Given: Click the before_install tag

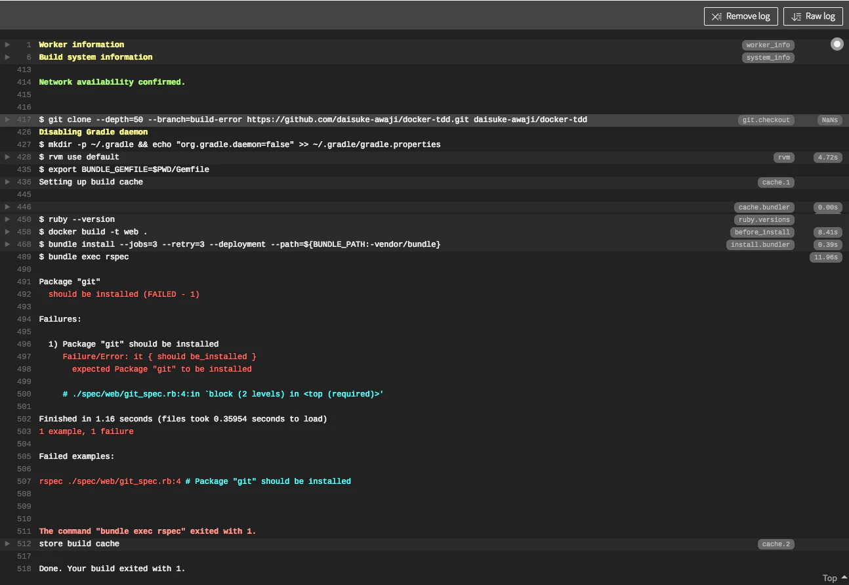Looking at the screenshot, I should (762, 232).
